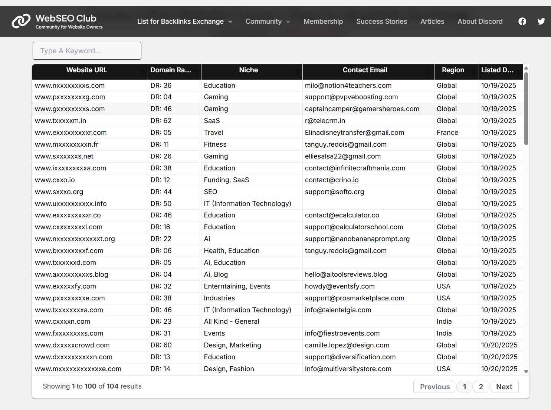Sort Listed Date column via arrow icon
551x410 pixels.
pyautogui.click(x=517, y=73)
